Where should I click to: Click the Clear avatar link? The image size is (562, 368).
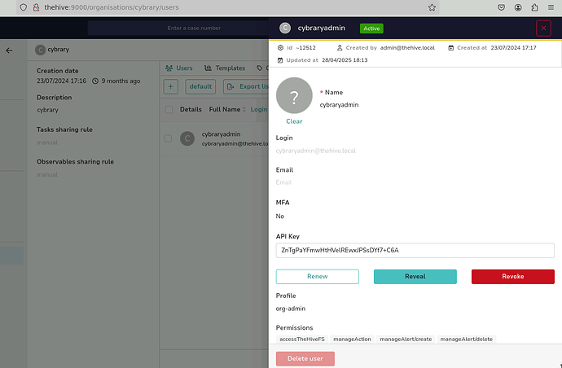click(x=294, y=121)
